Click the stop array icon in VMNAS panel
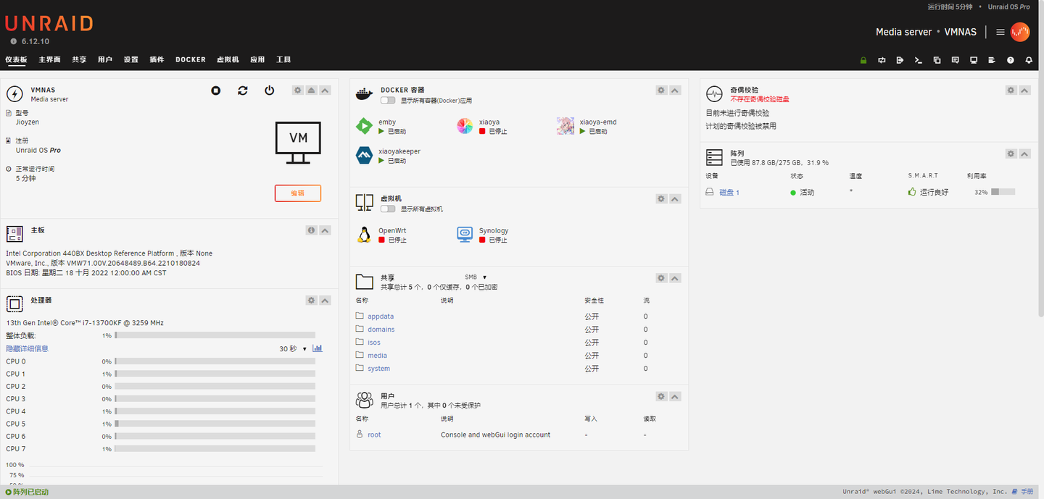This screenshot has width=1044, height=499. click(x=215, y=91)
